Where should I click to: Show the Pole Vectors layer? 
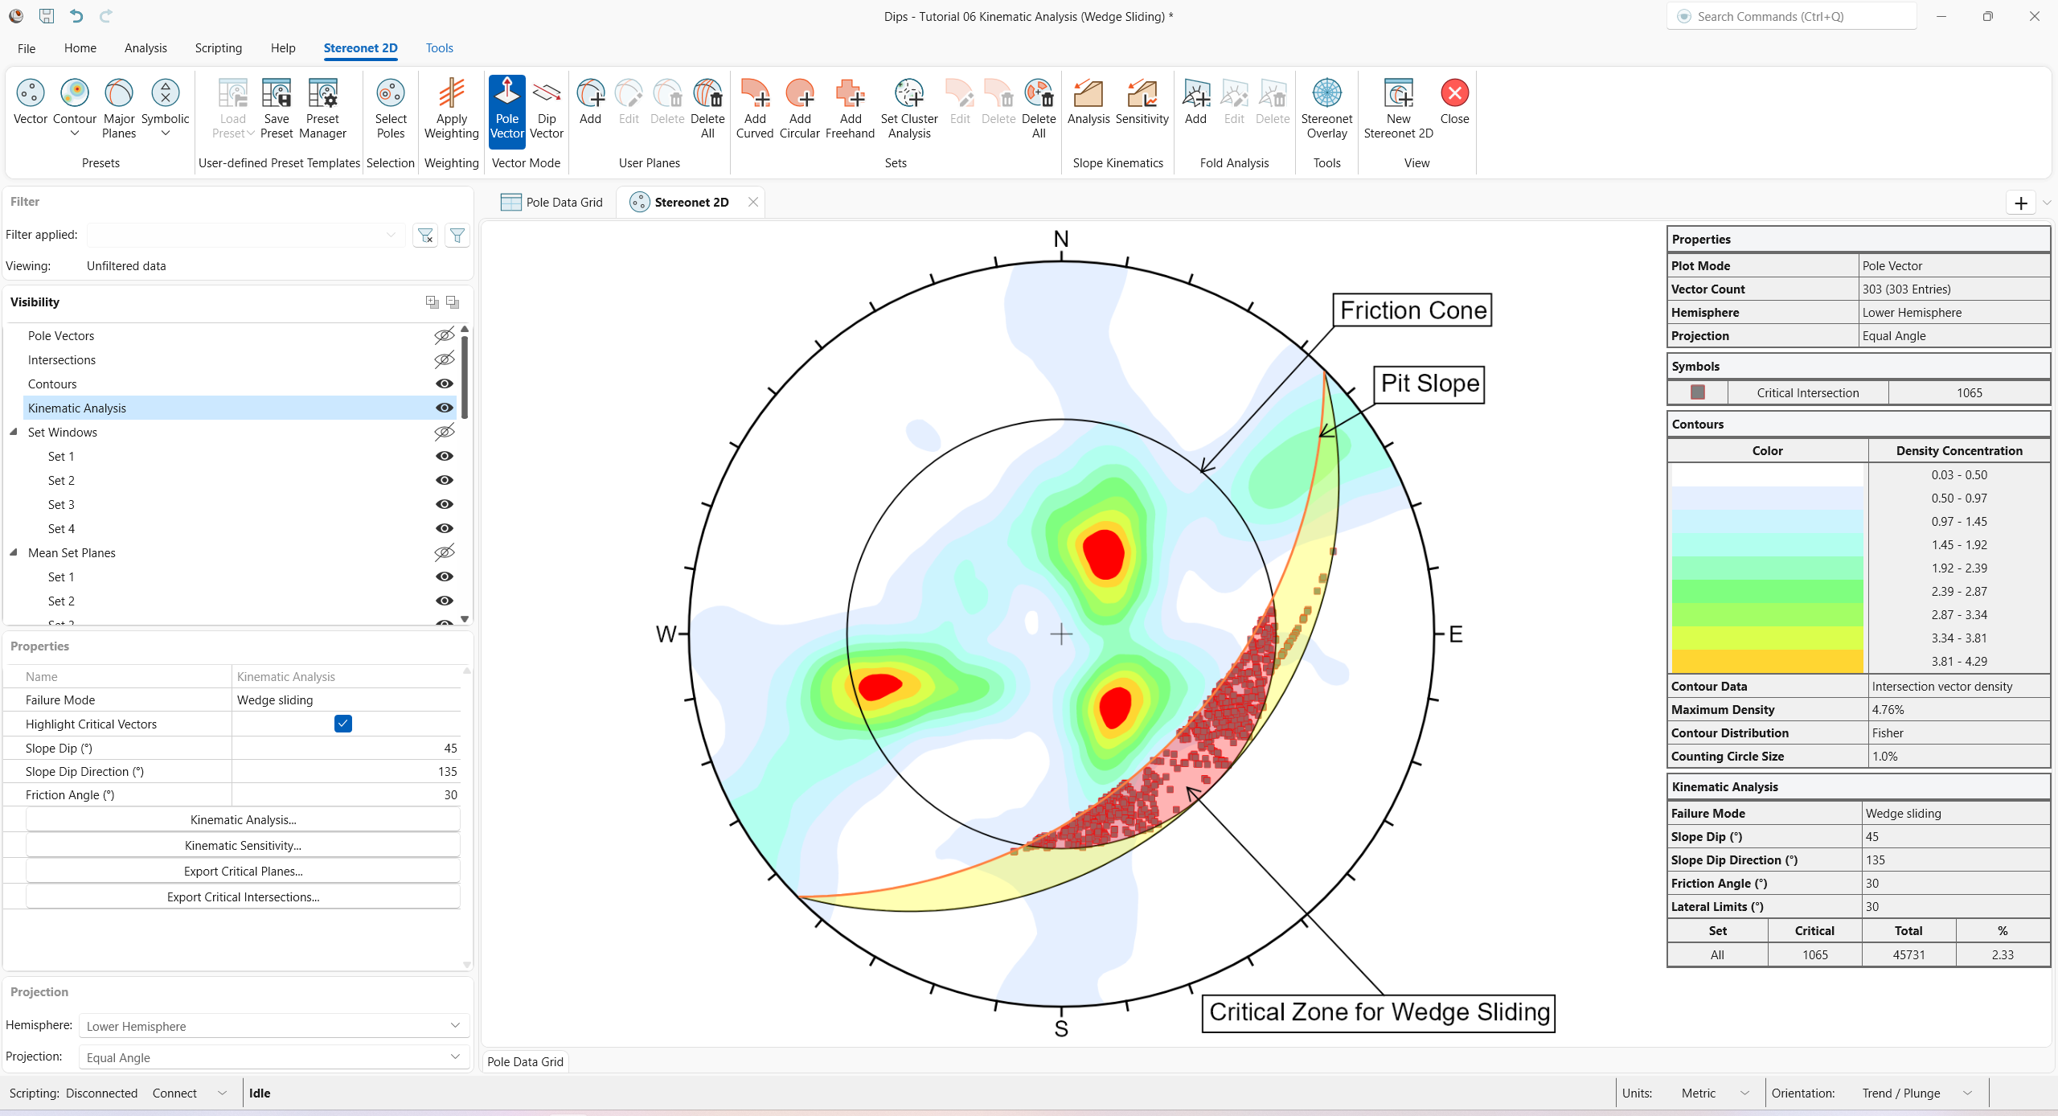[x=445, y=335]
